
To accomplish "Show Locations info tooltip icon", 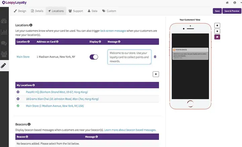I will [31, 25].
